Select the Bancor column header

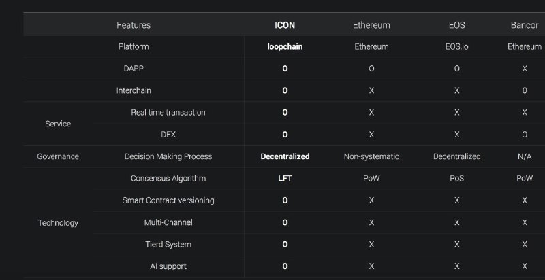click(x=525, y=25)
